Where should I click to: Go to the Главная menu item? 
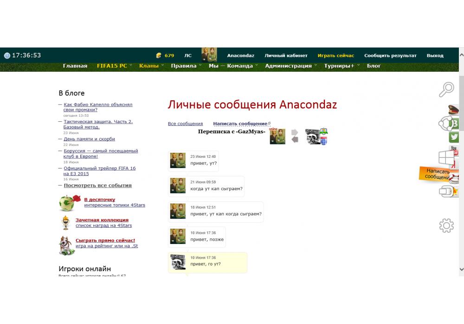(x=75, y=66)
